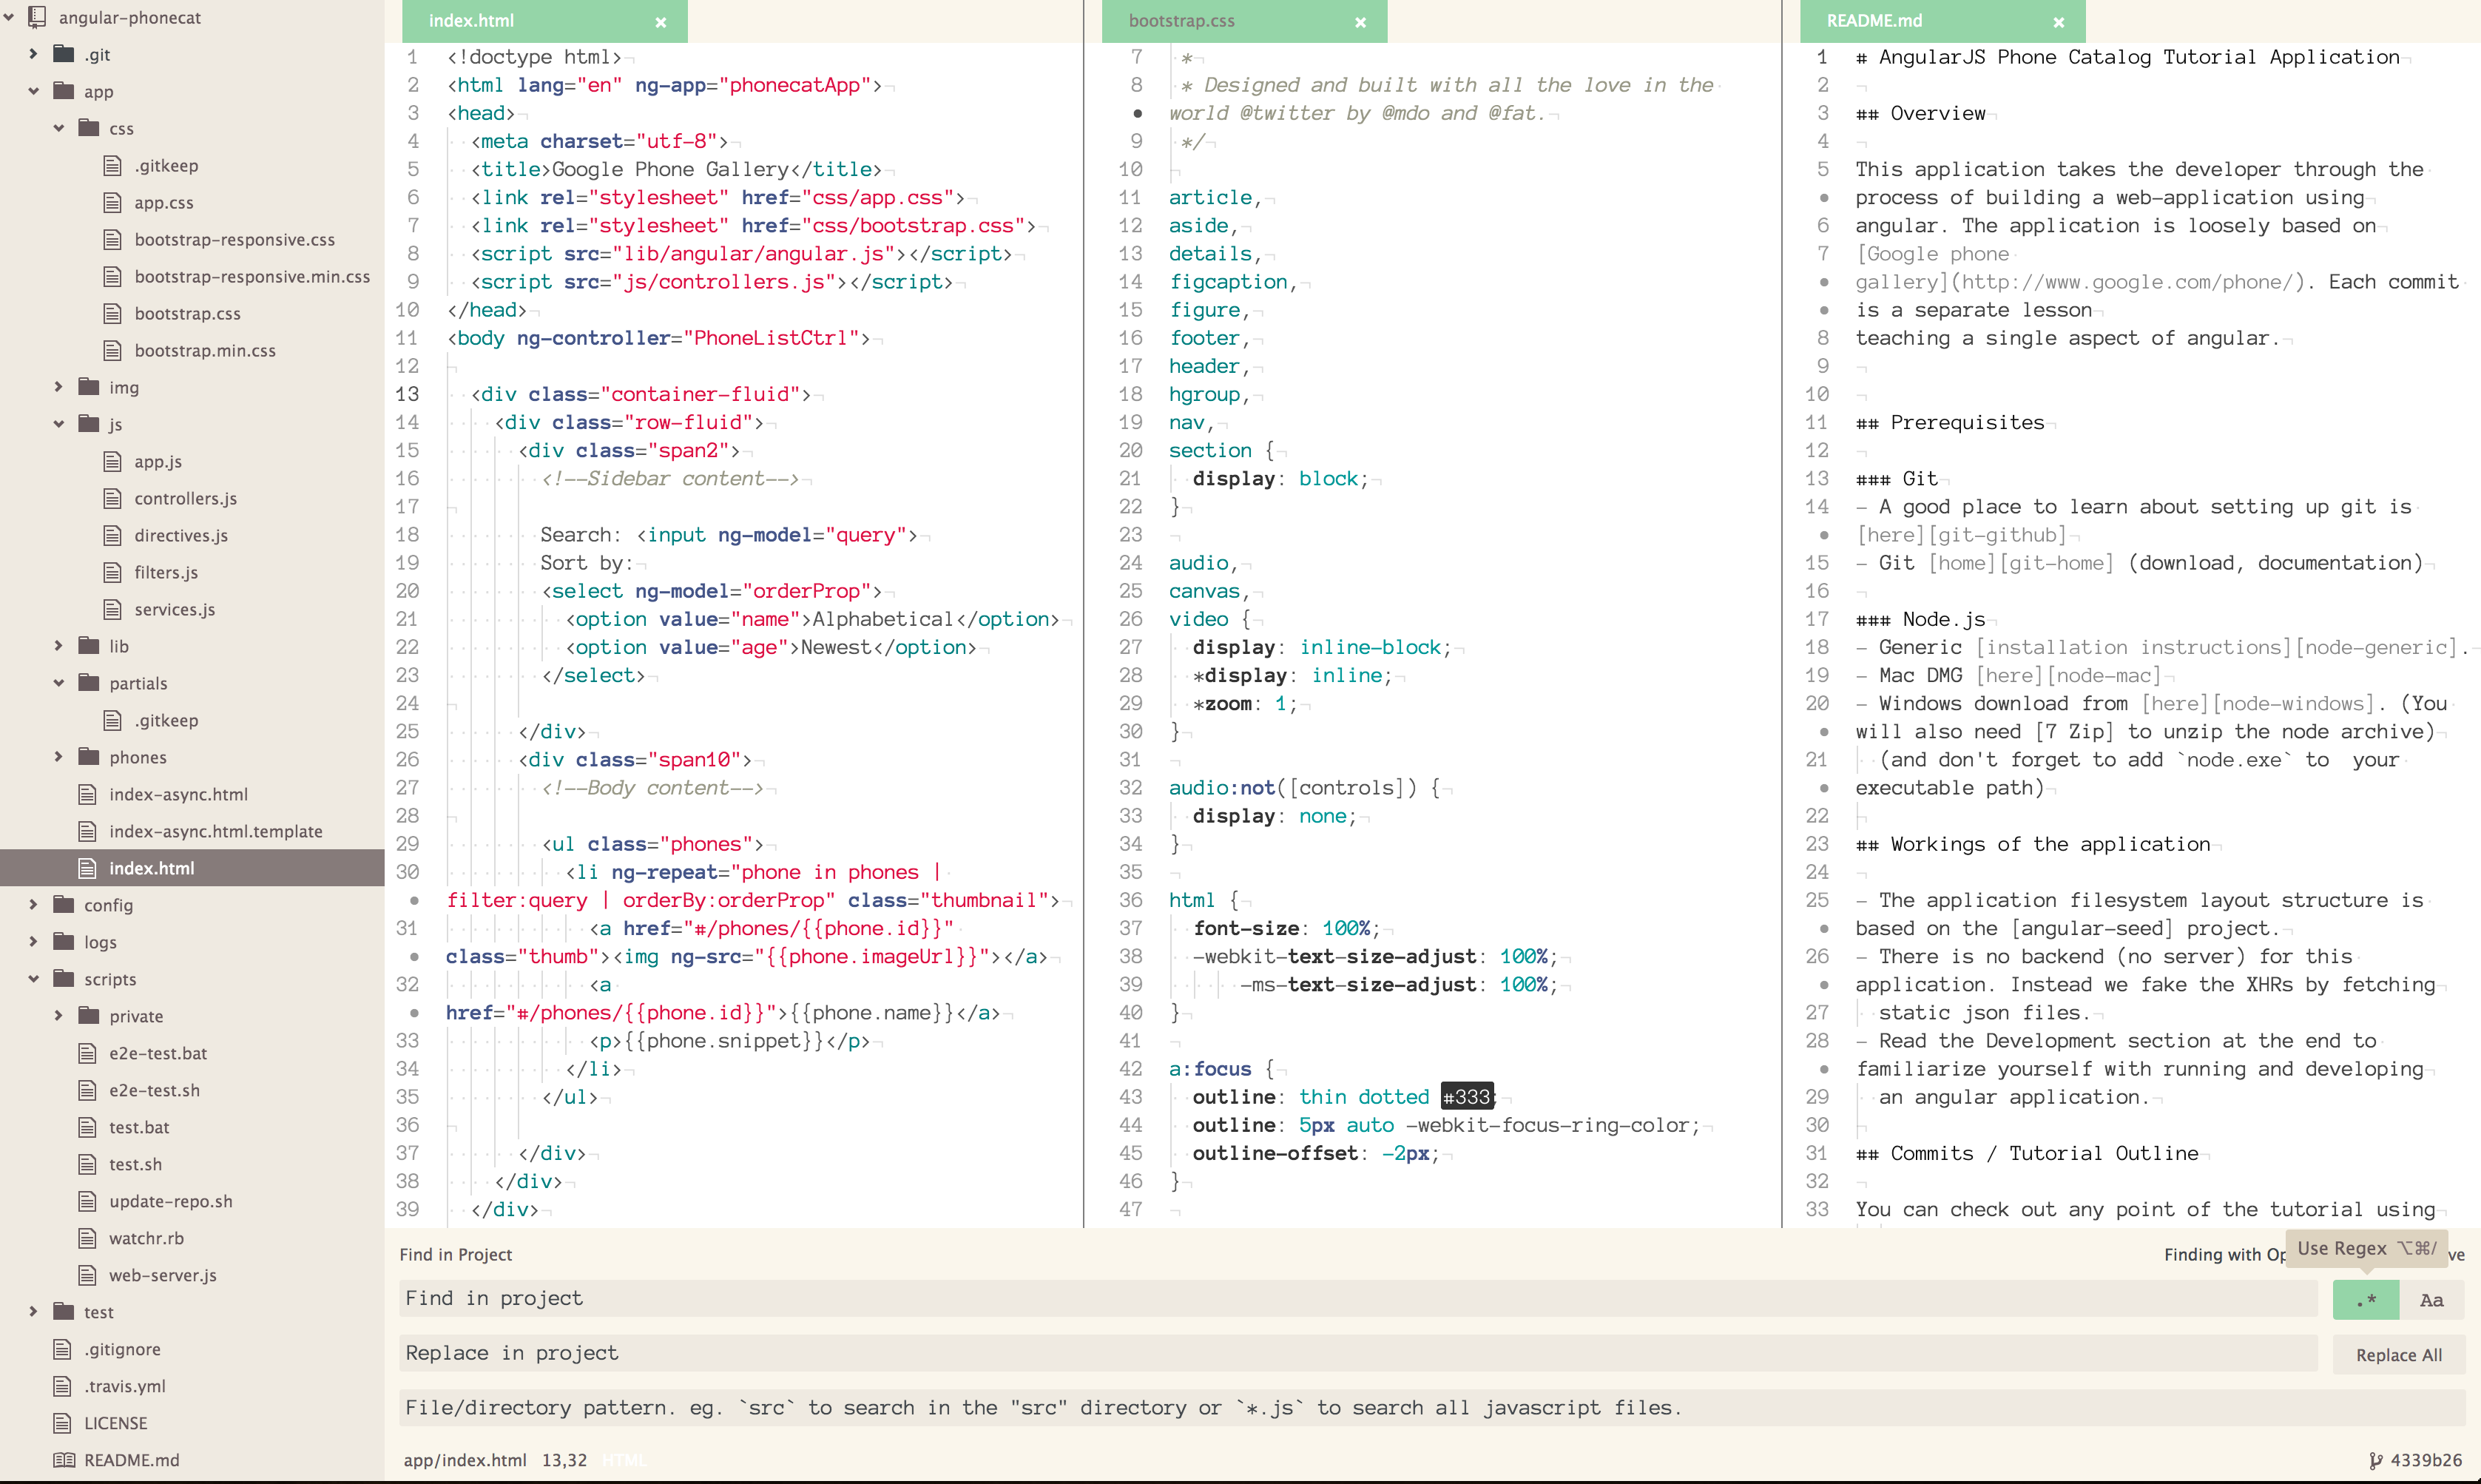Click into the Replace in project field
Viewport: 2481px width, 1484px height.
tap(1357, 1354)
